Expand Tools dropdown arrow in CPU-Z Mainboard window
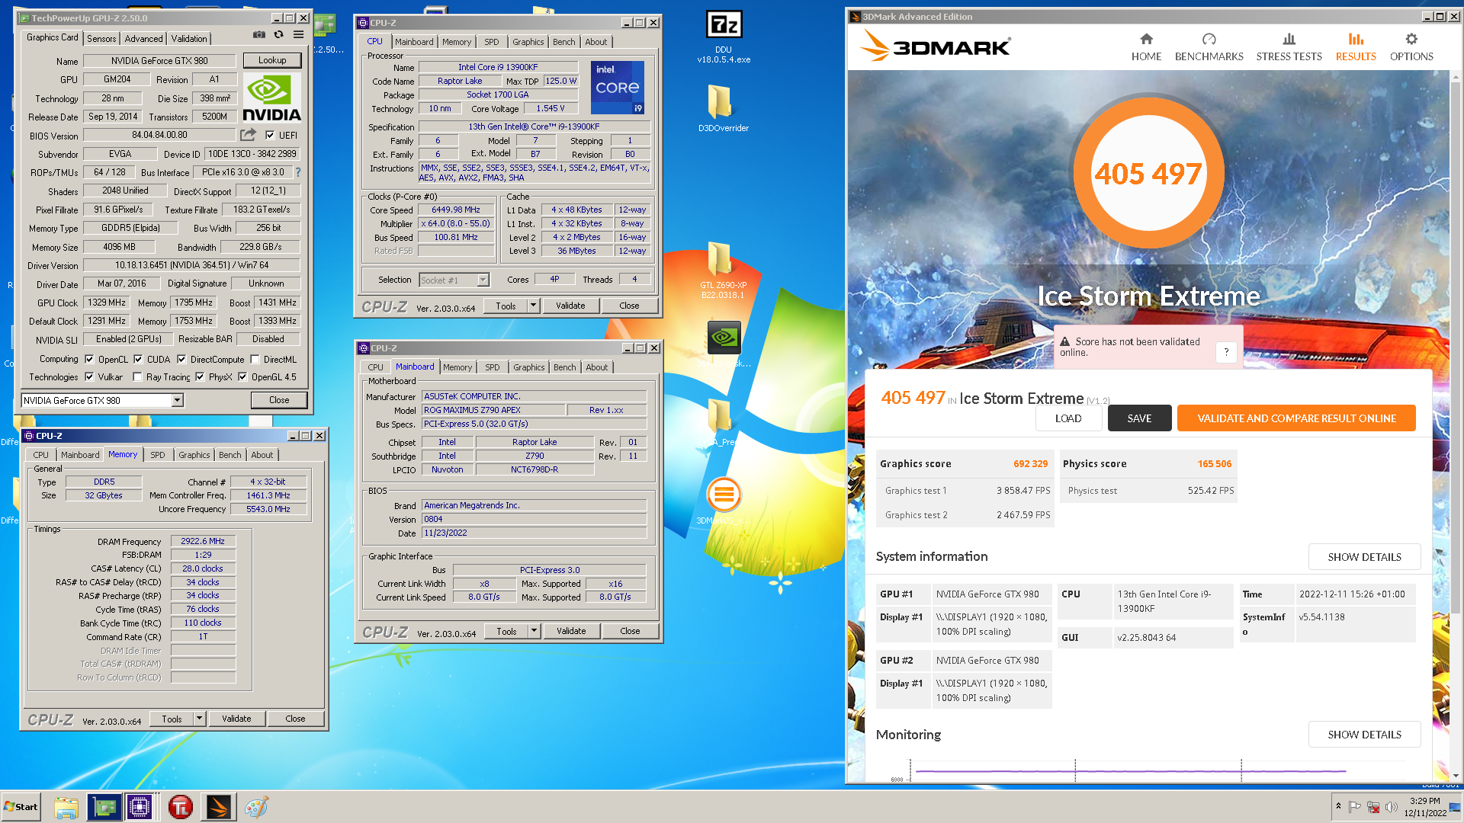Viewport: 1464px width, 823px height. (x=535, y=631)
